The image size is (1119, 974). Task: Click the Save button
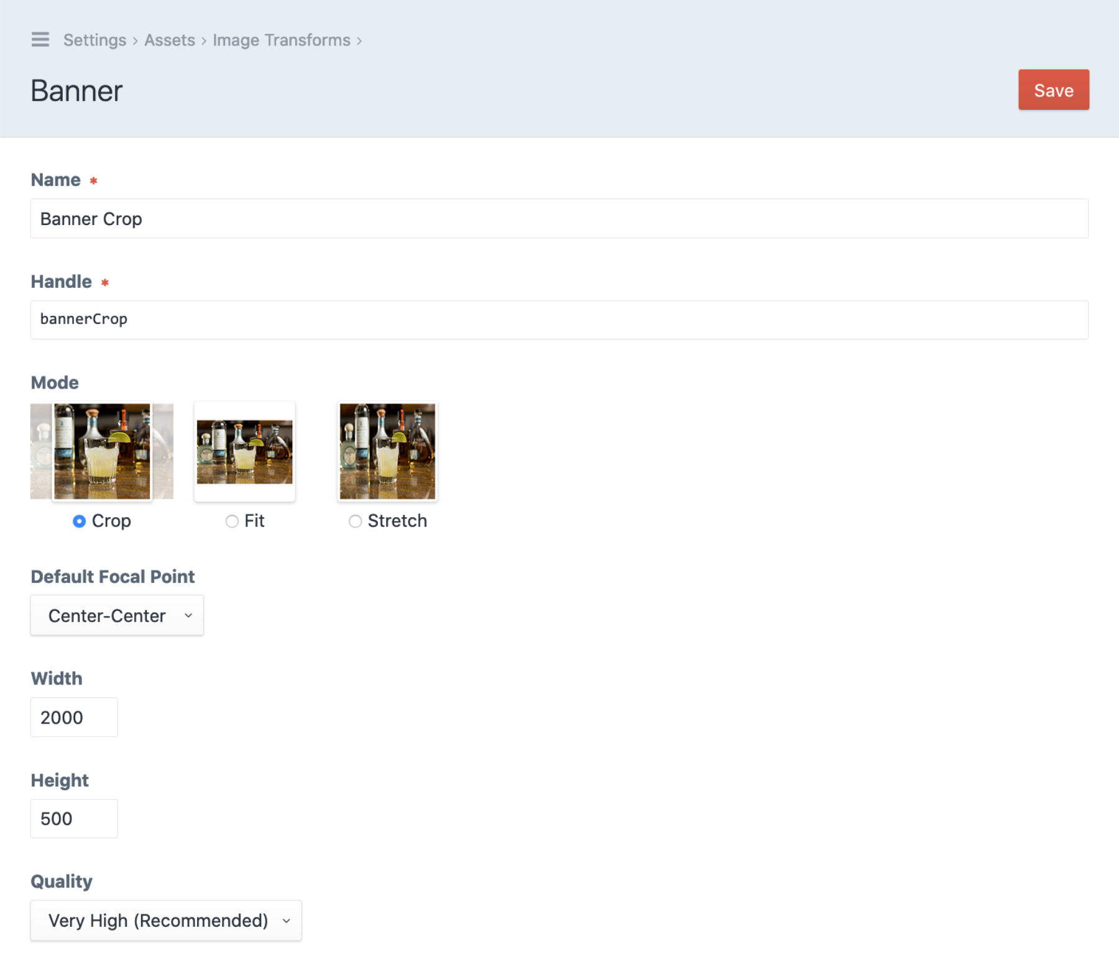[1053, 90]
